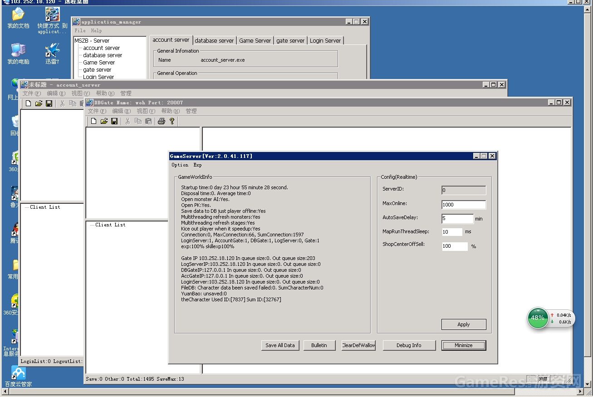Image resolution: width=593 pixels, height=397 pixels.
Task: Click 'LoginList:0 LogoutList:' status text
Action: pyautogui.click(x=51, y=361)
